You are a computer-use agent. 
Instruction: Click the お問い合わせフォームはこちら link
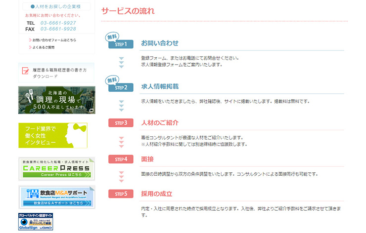54,40
